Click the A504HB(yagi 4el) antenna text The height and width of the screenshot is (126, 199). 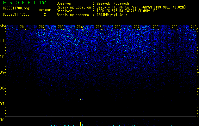point(112,15)
